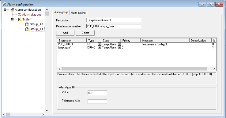Click the Alarm configuration title bar icon
The width and height of the screenshot is (226, 118).
coord(5,5)
